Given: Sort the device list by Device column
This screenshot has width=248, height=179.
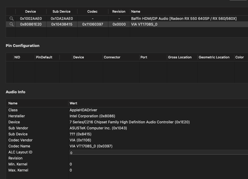Looking at the screenshot, I should point(31,11).
